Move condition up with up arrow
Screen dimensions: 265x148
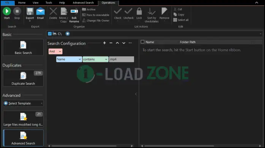pos(117,43)
